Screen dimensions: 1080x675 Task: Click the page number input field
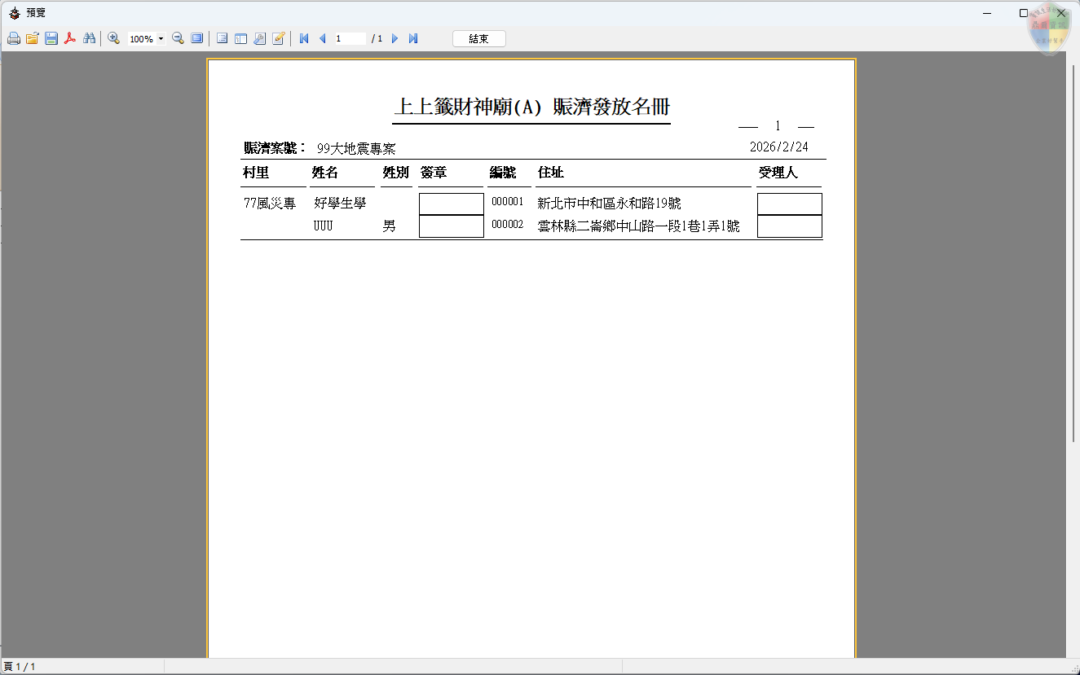click(x=350, y=38)
